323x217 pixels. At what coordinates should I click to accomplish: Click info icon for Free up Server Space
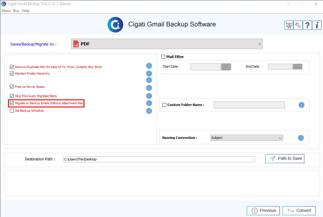[149, 88]
